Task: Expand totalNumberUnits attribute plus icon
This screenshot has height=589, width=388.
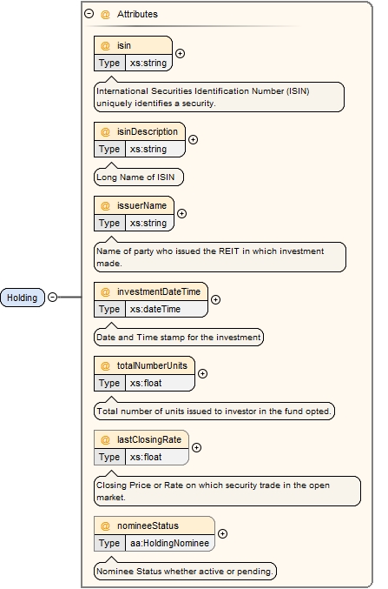Action: point(203,374)
